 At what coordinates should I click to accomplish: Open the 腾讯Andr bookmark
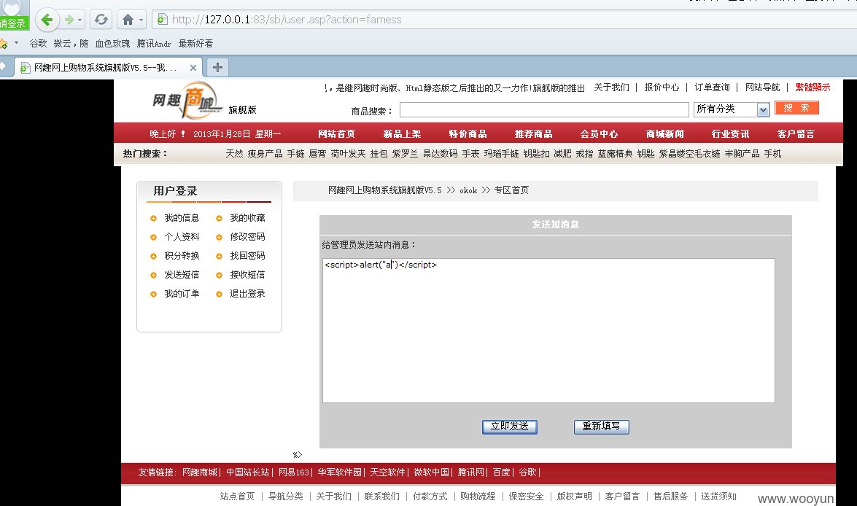coord(154,43)
